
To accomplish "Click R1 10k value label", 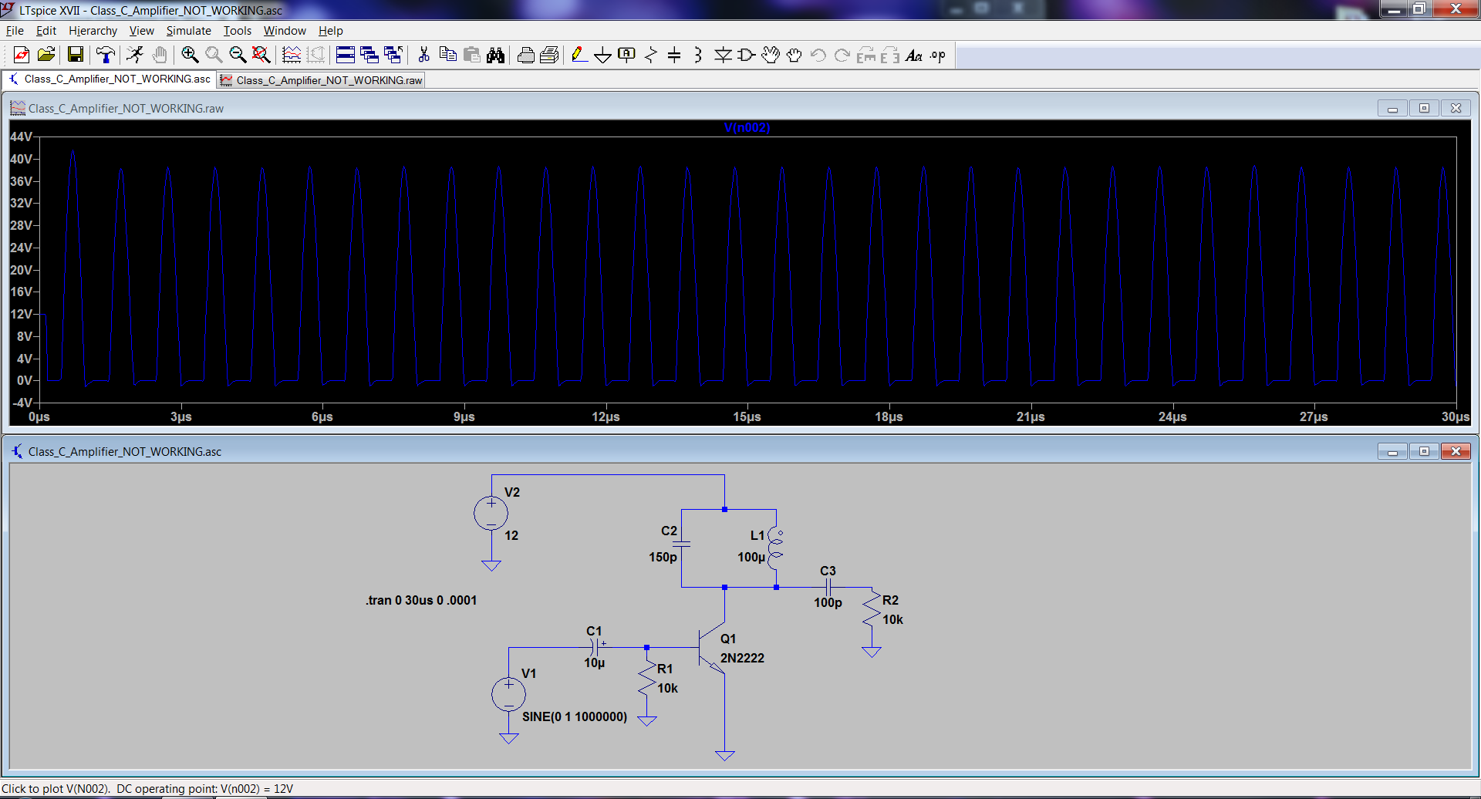I will pos(668,688).
